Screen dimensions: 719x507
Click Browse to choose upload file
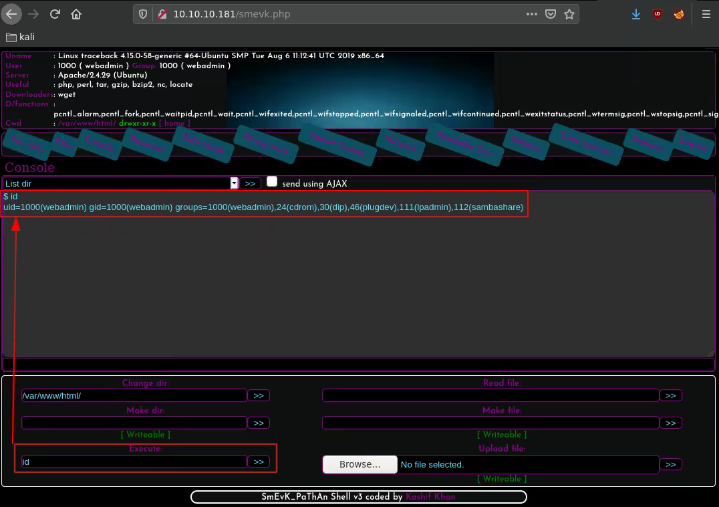tap(359, 464)
